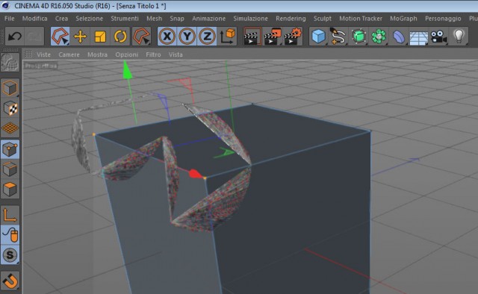
Task: Add a Floor environment object
Action: 419,37
